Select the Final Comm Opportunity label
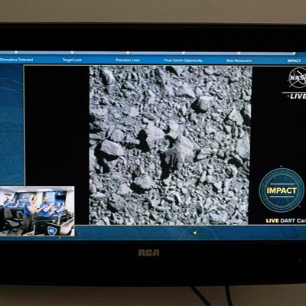 pos(184,60)
